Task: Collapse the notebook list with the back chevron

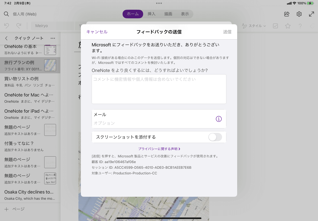Action: pyautogui.click(x=6, y=38)
